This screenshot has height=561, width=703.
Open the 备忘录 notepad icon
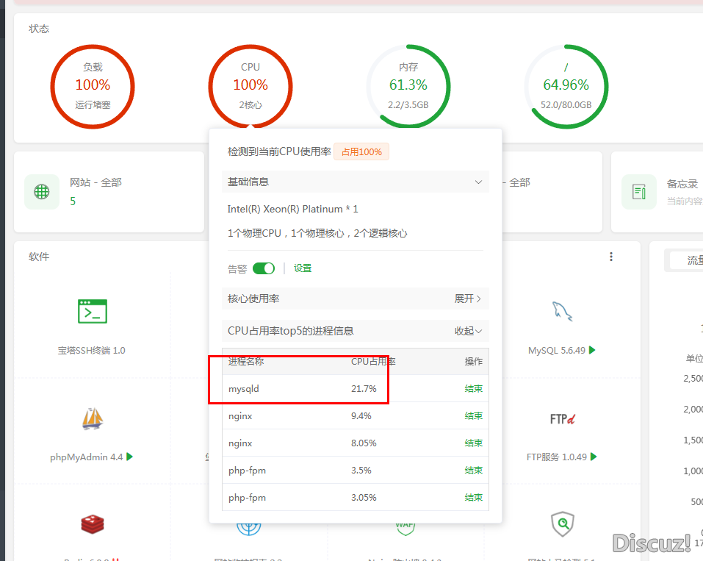pos(638,191)
